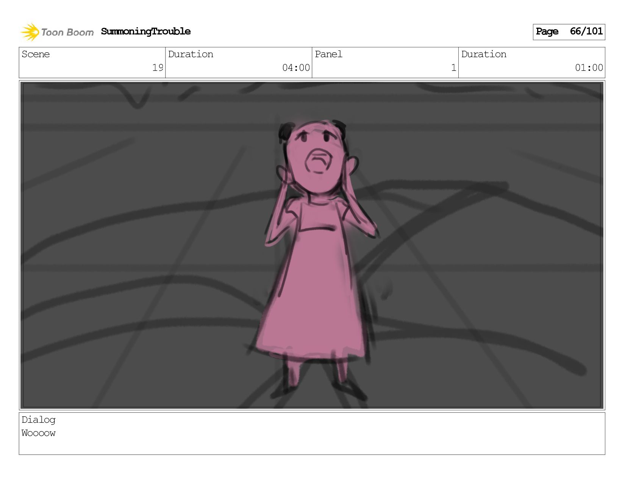Click the scene number 19

(x=158, y=68)
